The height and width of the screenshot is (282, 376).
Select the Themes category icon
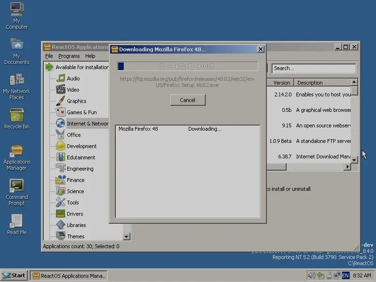[60, 236]
